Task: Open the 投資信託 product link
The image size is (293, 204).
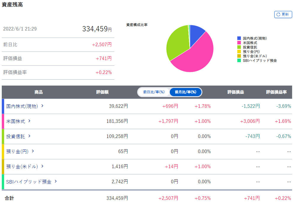Action: (x=15, y=136)
